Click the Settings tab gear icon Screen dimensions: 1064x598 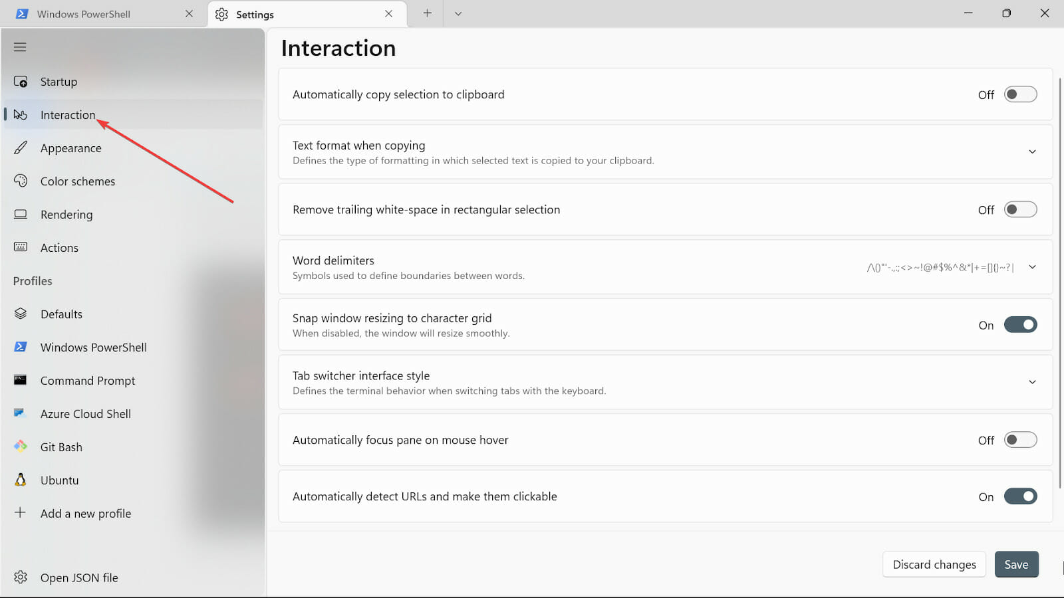[x=221, y=14]
